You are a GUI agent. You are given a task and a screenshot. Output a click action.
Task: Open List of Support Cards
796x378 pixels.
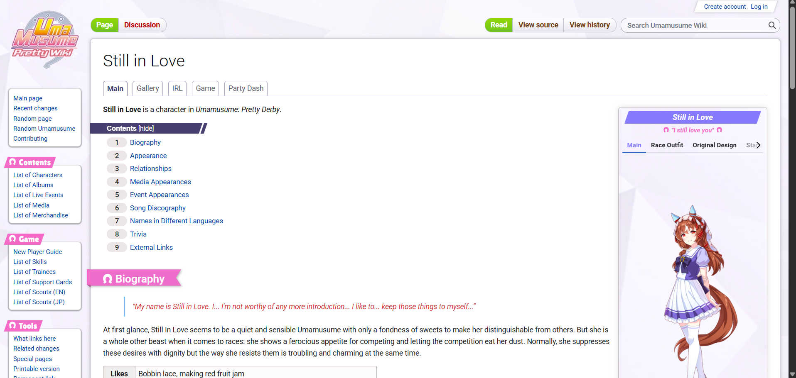click(42, 282)
